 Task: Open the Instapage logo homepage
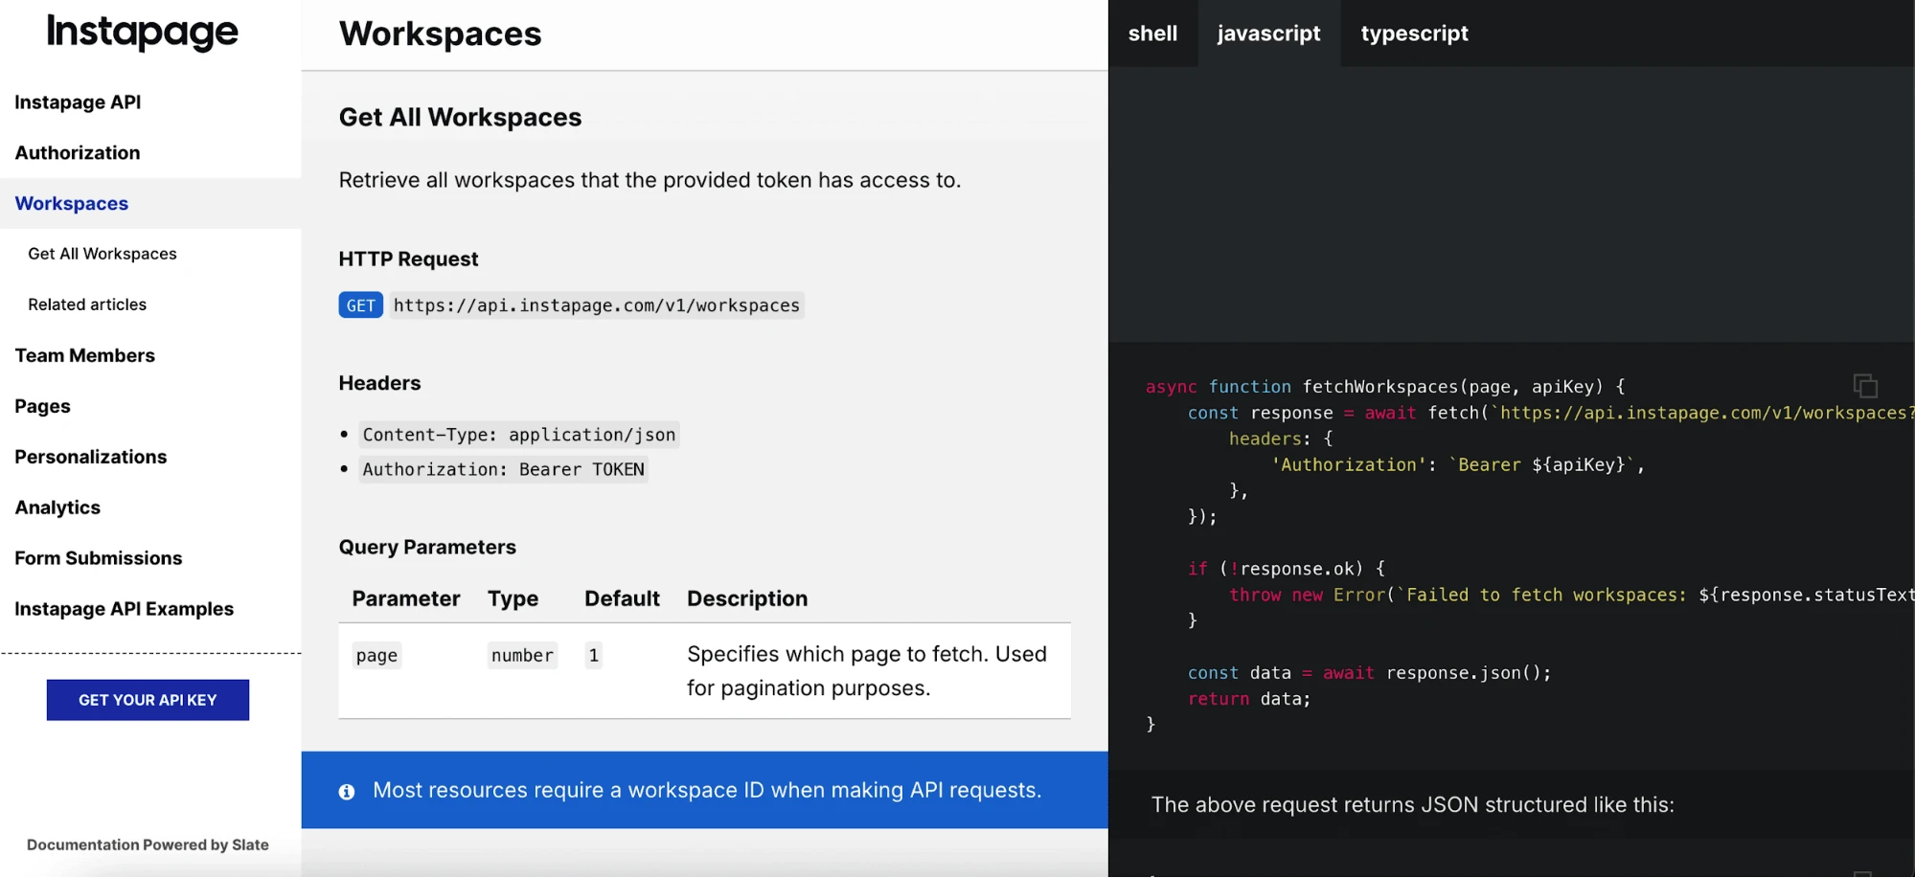143,33
